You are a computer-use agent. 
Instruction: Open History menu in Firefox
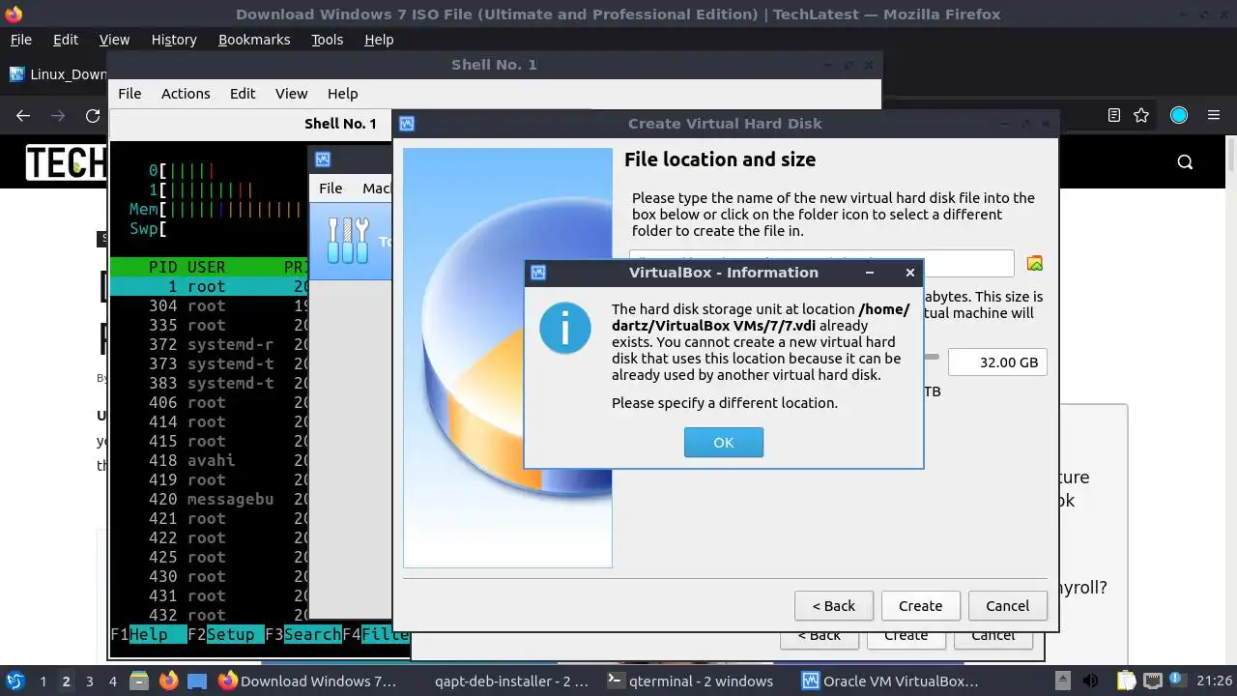(x=174, y=40)
